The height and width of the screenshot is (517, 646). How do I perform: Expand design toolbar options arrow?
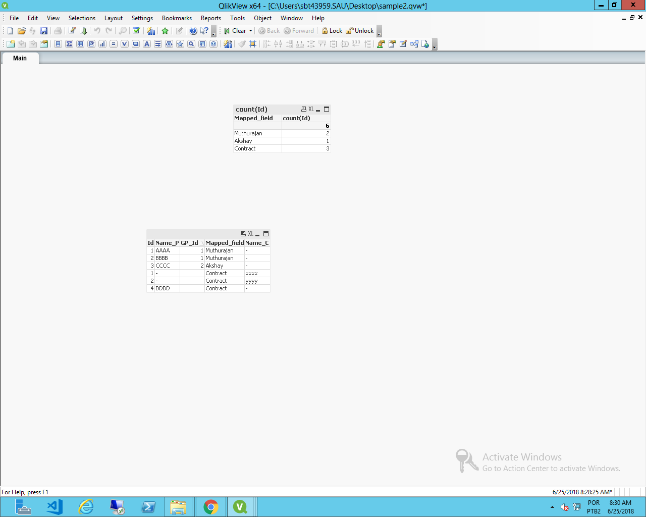tap(435, 44)
